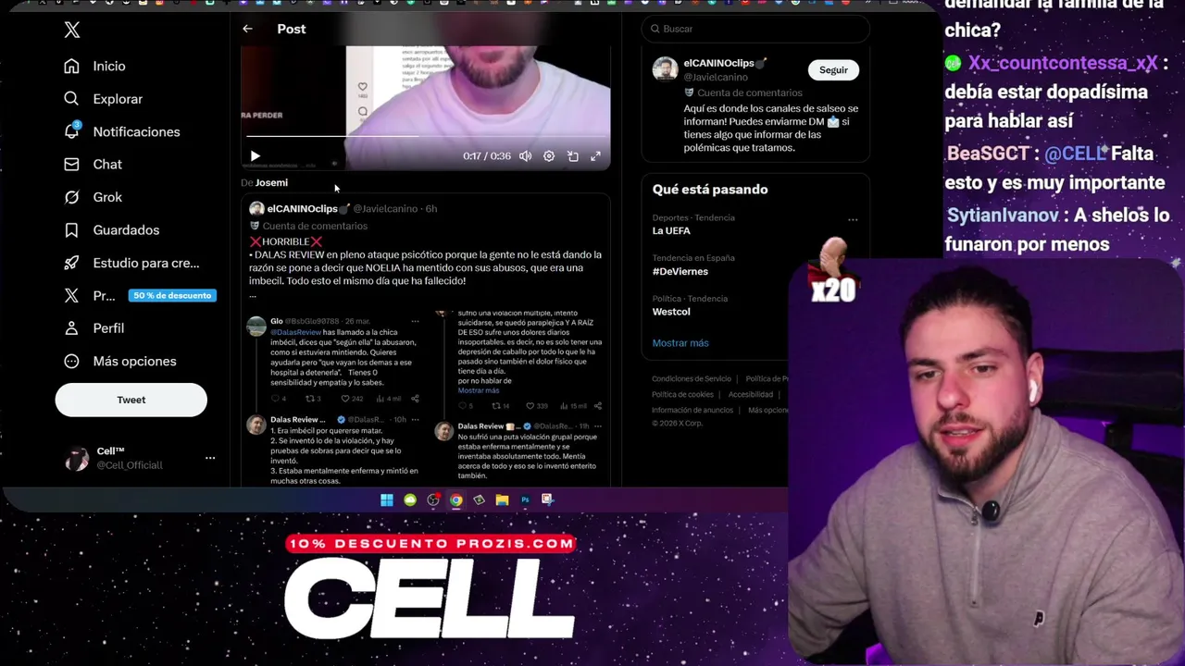The width and height of the screenshot is (1185, 666).
Task: Seek on the video progress bar
Action: click(426, 136)
